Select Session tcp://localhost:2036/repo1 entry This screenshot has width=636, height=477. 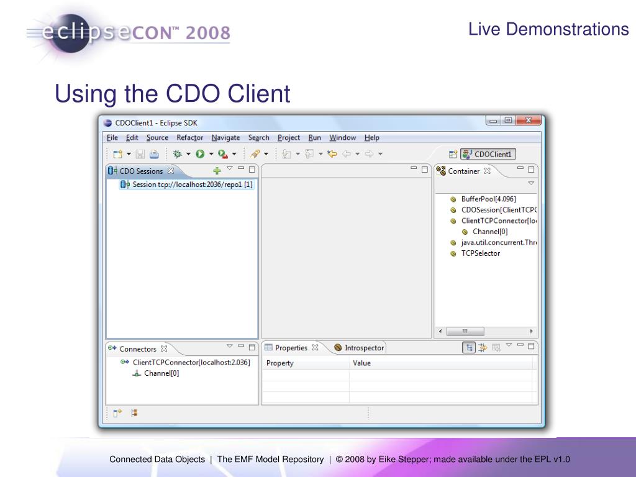tap(186, 184)
